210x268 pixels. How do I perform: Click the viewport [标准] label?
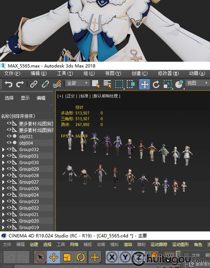click(85, 96)
